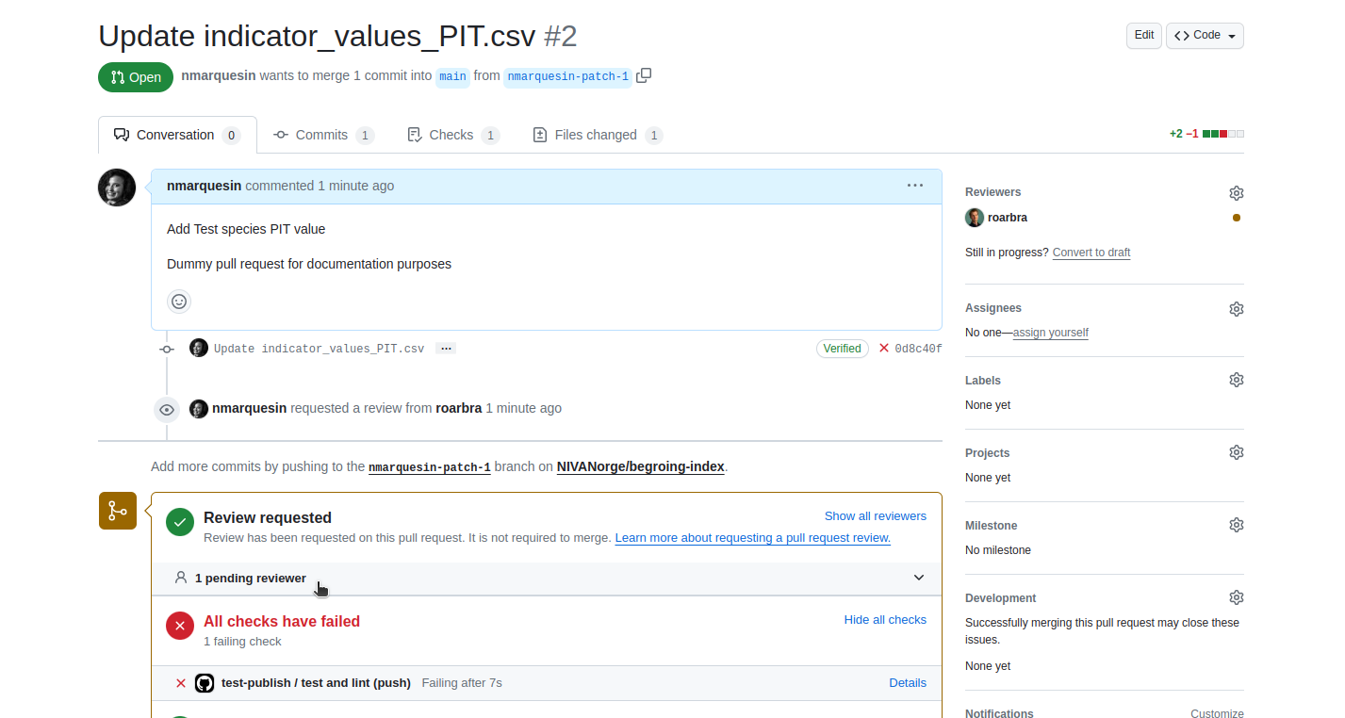This screenshot has height=718, width=1345.
Task: Open NIVANorge/begroing-index repository link
Action: (641, 466)
